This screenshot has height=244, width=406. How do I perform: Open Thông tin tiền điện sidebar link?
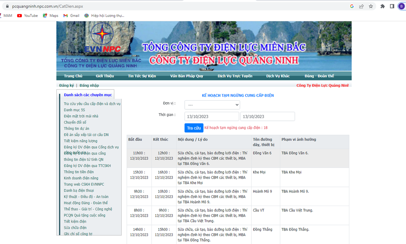pos(79,172)
